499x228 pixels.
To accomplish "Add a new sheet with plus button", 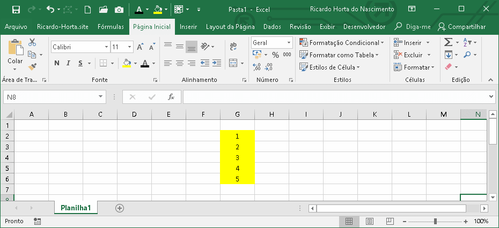I will 119,208.
